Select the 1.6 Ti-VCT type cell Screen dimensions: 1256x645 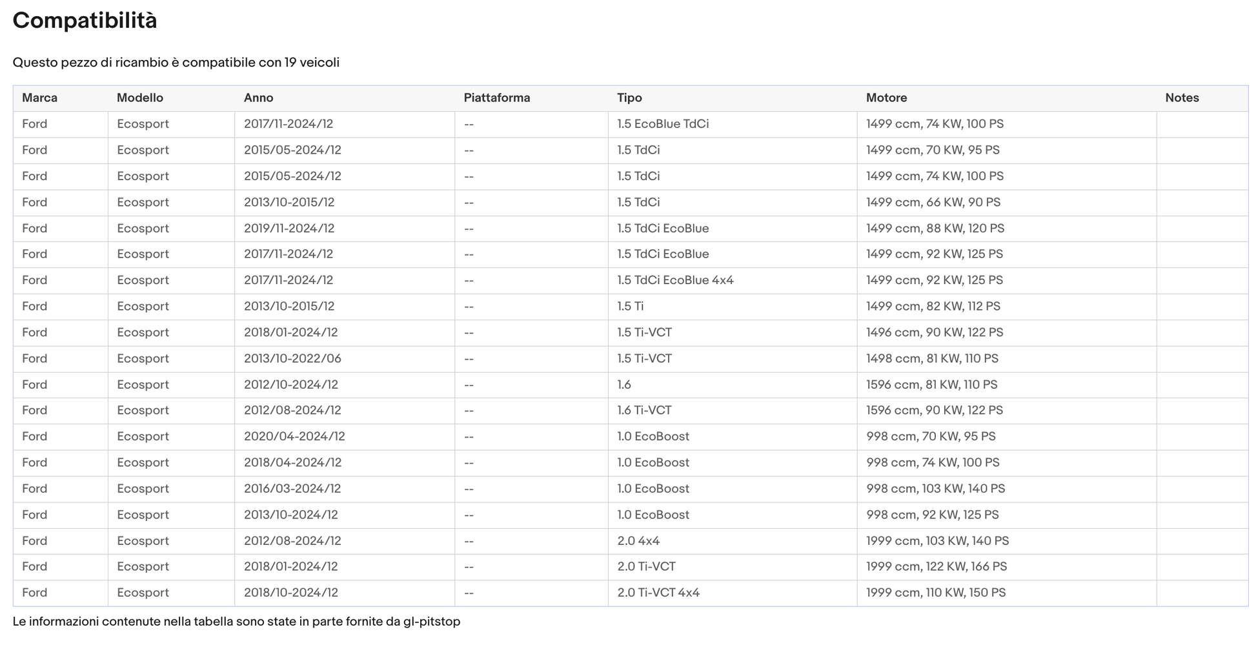coord(644,411)
